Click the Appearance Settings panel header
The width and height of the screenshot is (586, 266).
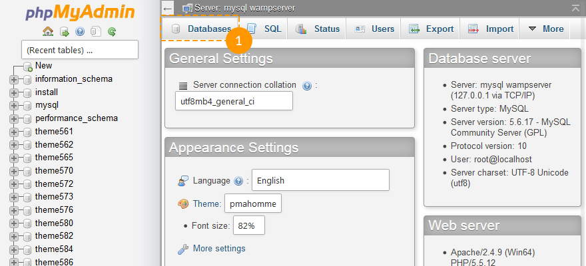click(x=290, y=148)
